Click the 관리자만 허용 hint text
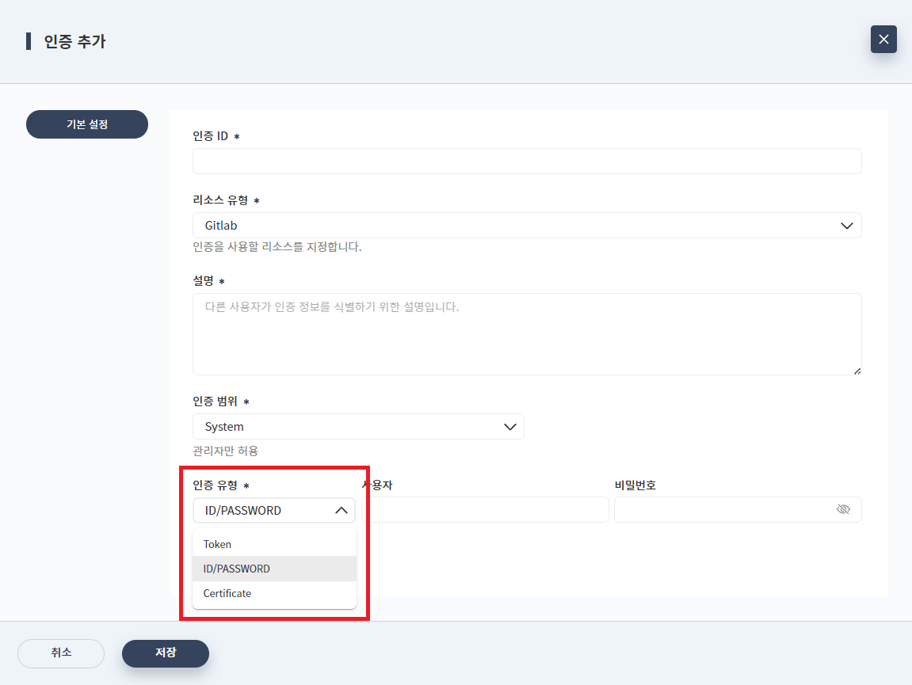Image resolution: width=912 pixels, height=685 pixels. [226, 451]
